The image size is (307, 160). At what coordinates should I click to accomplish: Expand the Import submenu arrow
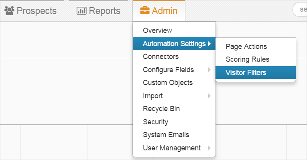click(x=209, y=96)
